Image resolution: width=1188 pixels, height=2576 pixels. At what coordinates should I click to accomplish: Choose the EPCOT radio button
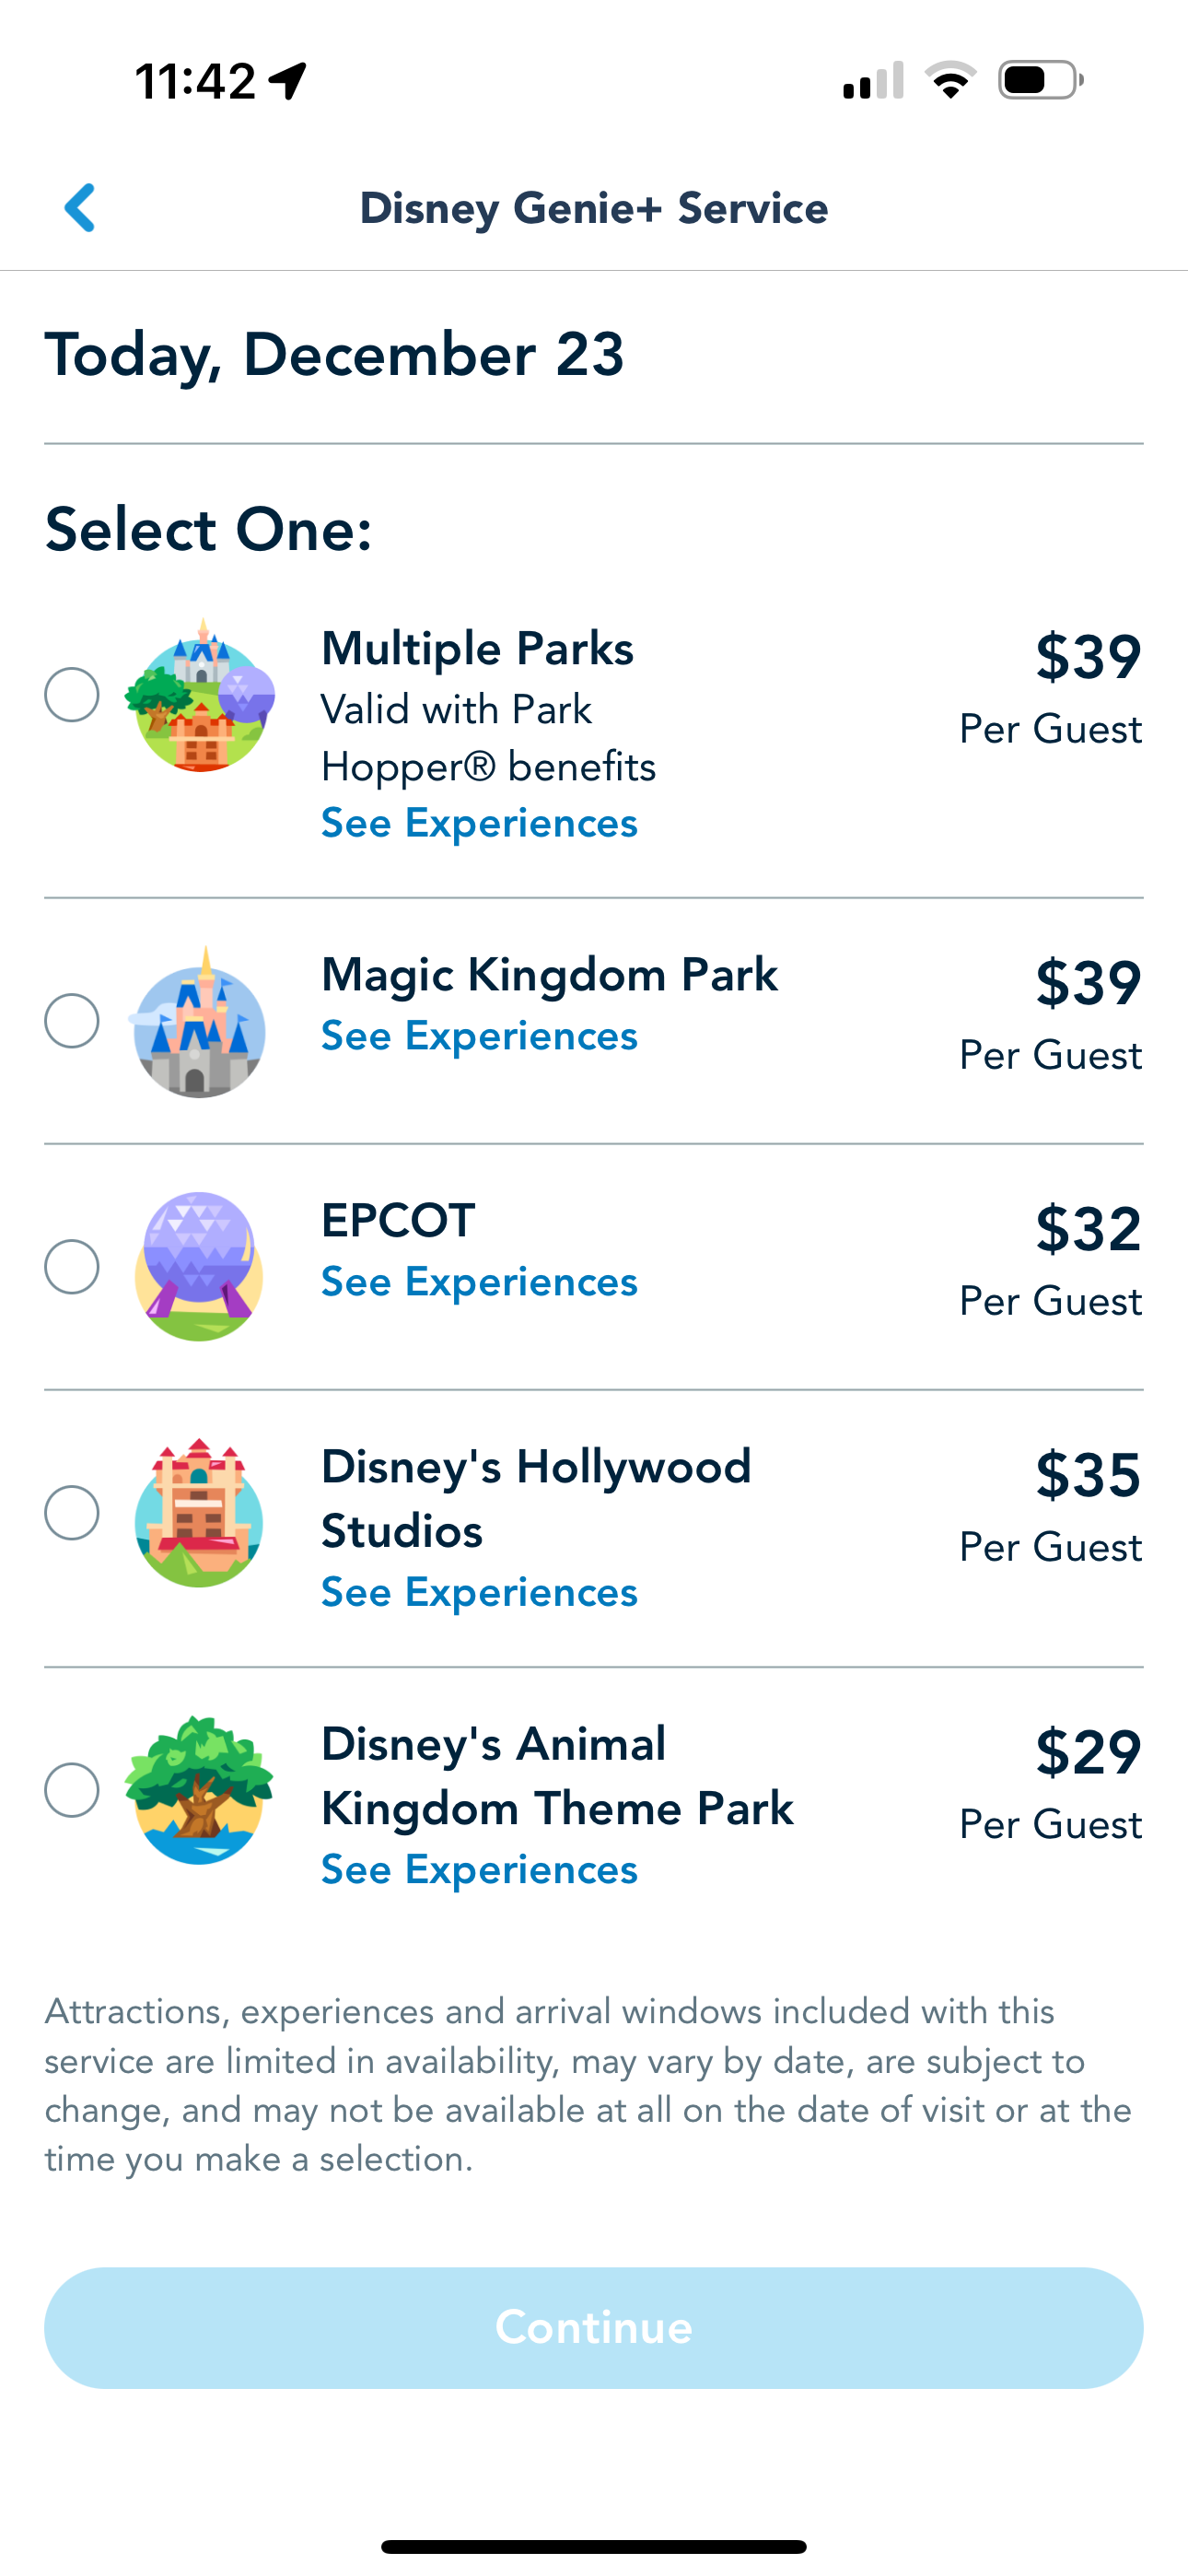pos(72,1267)
